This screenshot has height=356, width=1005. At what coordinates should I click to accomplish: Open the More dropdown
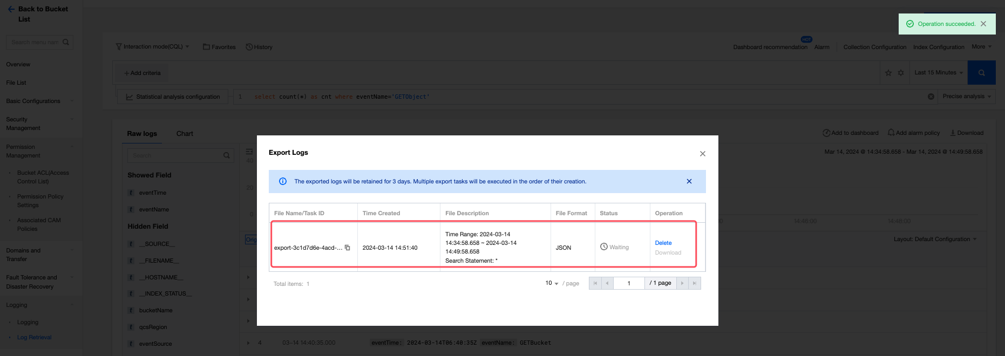[x=981, y=46]
